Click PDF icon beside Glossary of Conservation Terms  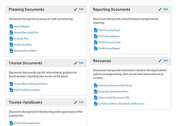tap(96, 85)
